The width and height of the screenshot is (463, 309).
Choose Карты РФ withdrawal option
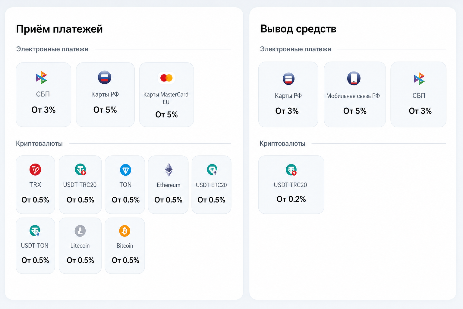[288, 94]
